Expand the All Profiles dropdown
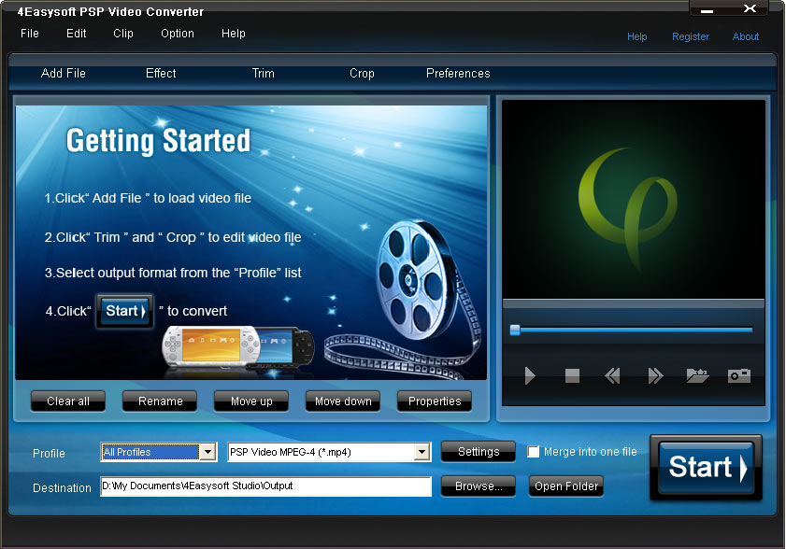786x549 pixels. pyautogui.click(x=207, y=452)
